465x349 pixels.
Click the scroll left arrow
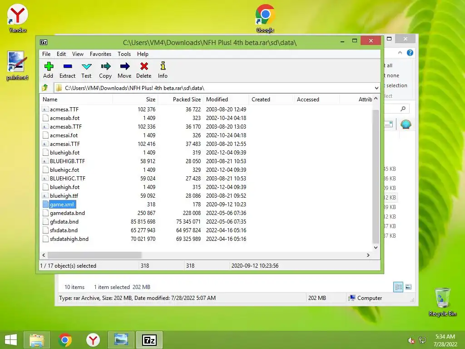44,255
